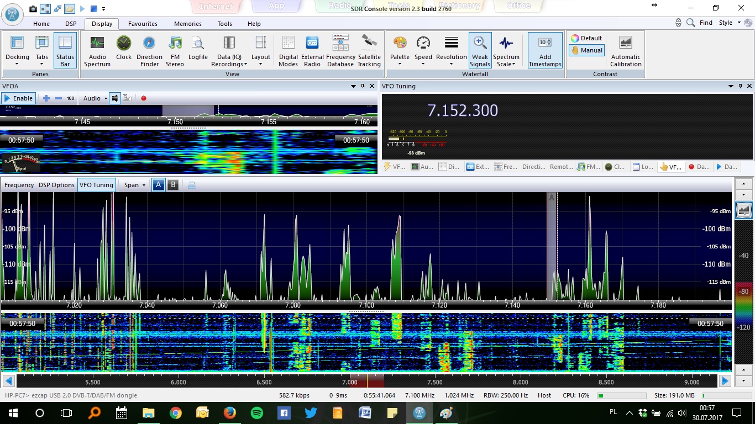Expand the Span dropdown

[135, 185]
